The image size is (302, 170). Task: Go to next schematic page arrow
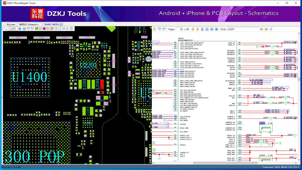click(x=198, y=29)
